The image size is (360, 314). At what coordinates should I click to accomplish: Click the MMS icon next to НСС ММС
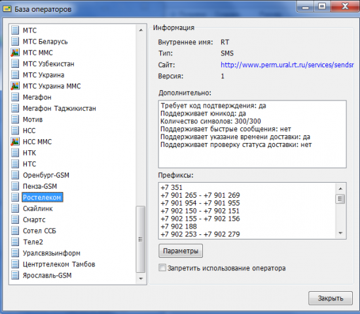coord(15,142)
